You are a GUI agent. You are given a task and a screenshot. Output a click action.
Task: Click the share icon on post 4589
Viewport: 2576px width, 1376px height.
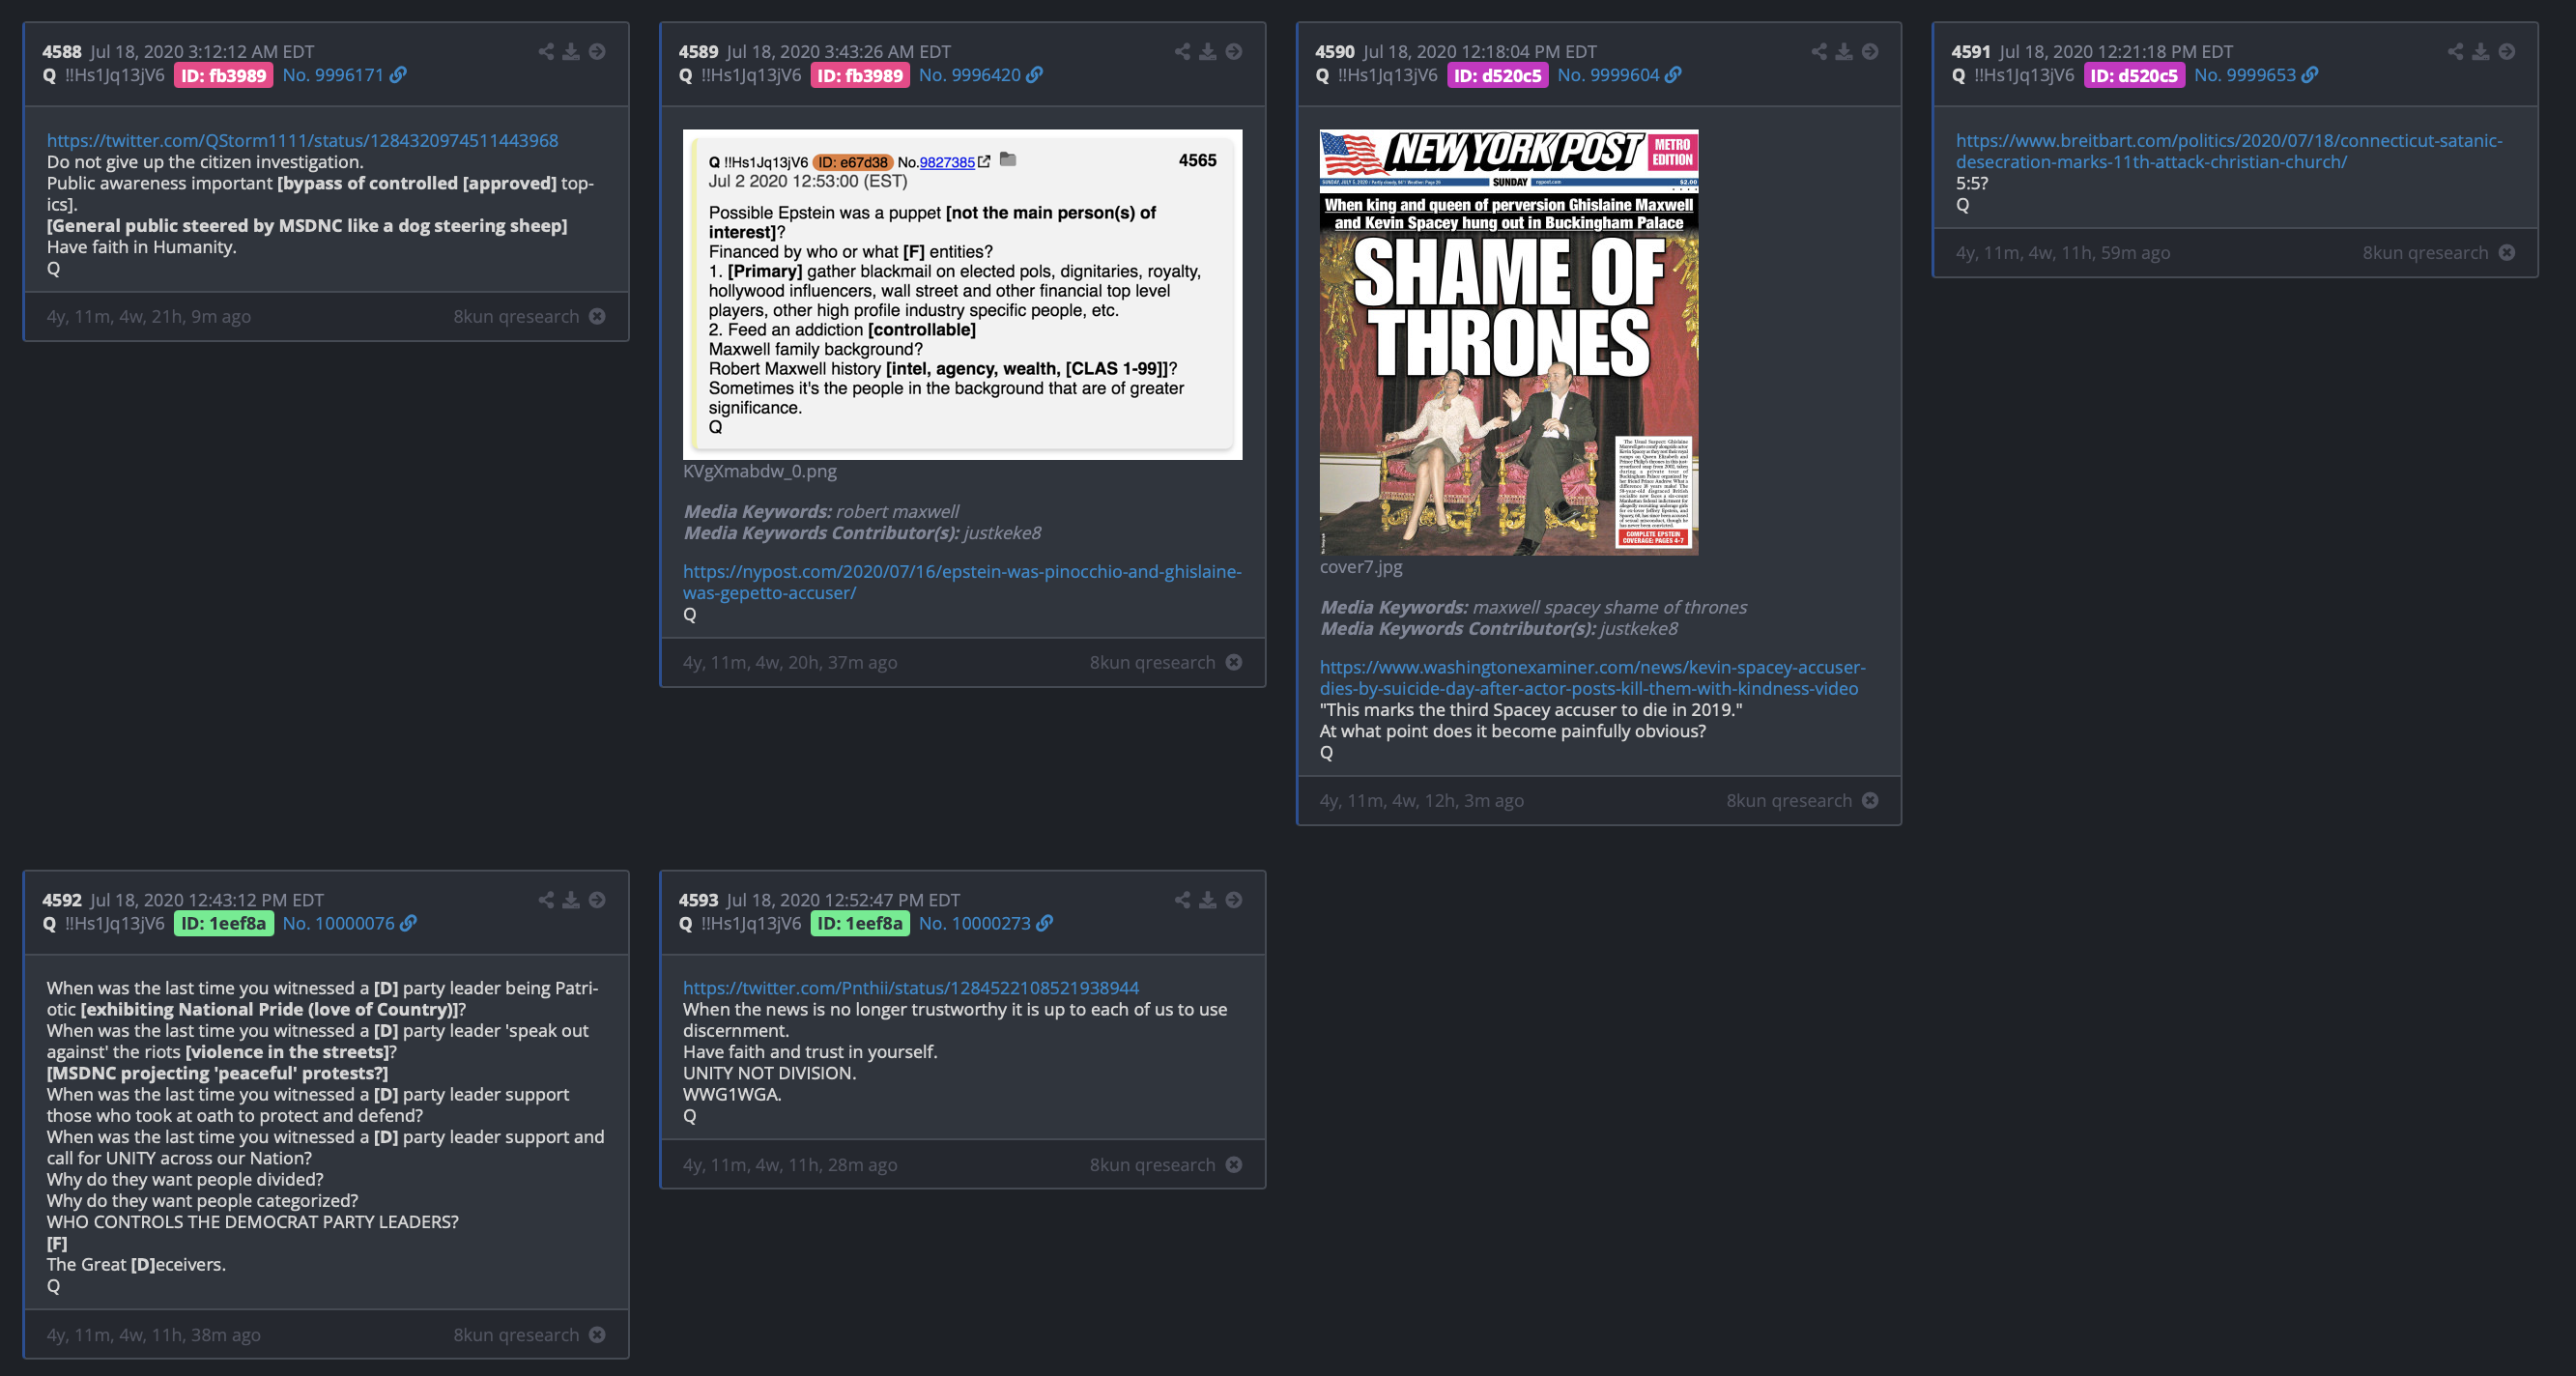pyautogui.click(x=1183, y=51)
